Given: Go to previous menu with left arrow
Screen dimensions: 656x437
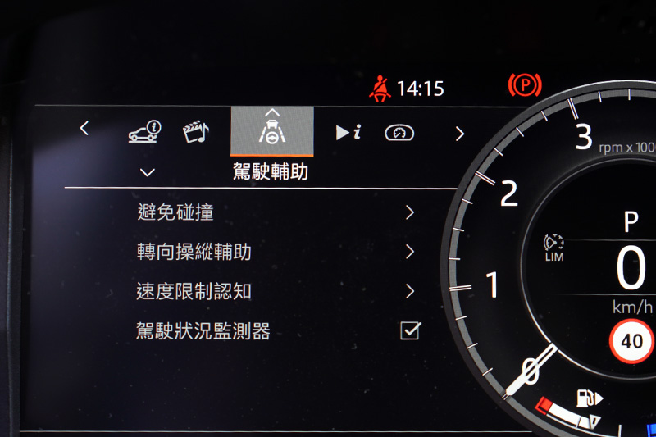Looking at the screenshot, I should 84,128.
